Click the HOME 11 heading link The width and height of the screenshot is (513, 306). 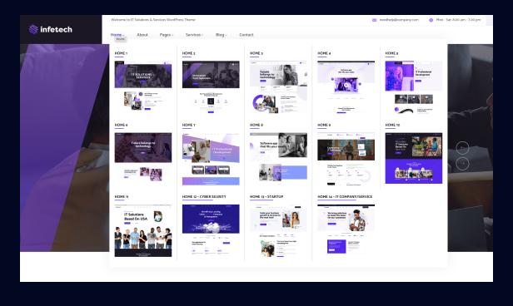pos(122,197)
